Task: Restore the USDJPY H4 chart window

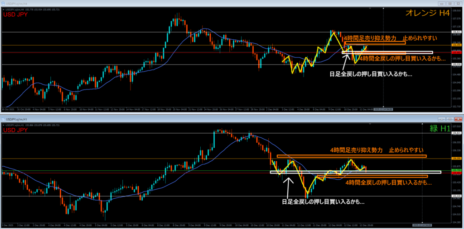Action: point(450,4)
